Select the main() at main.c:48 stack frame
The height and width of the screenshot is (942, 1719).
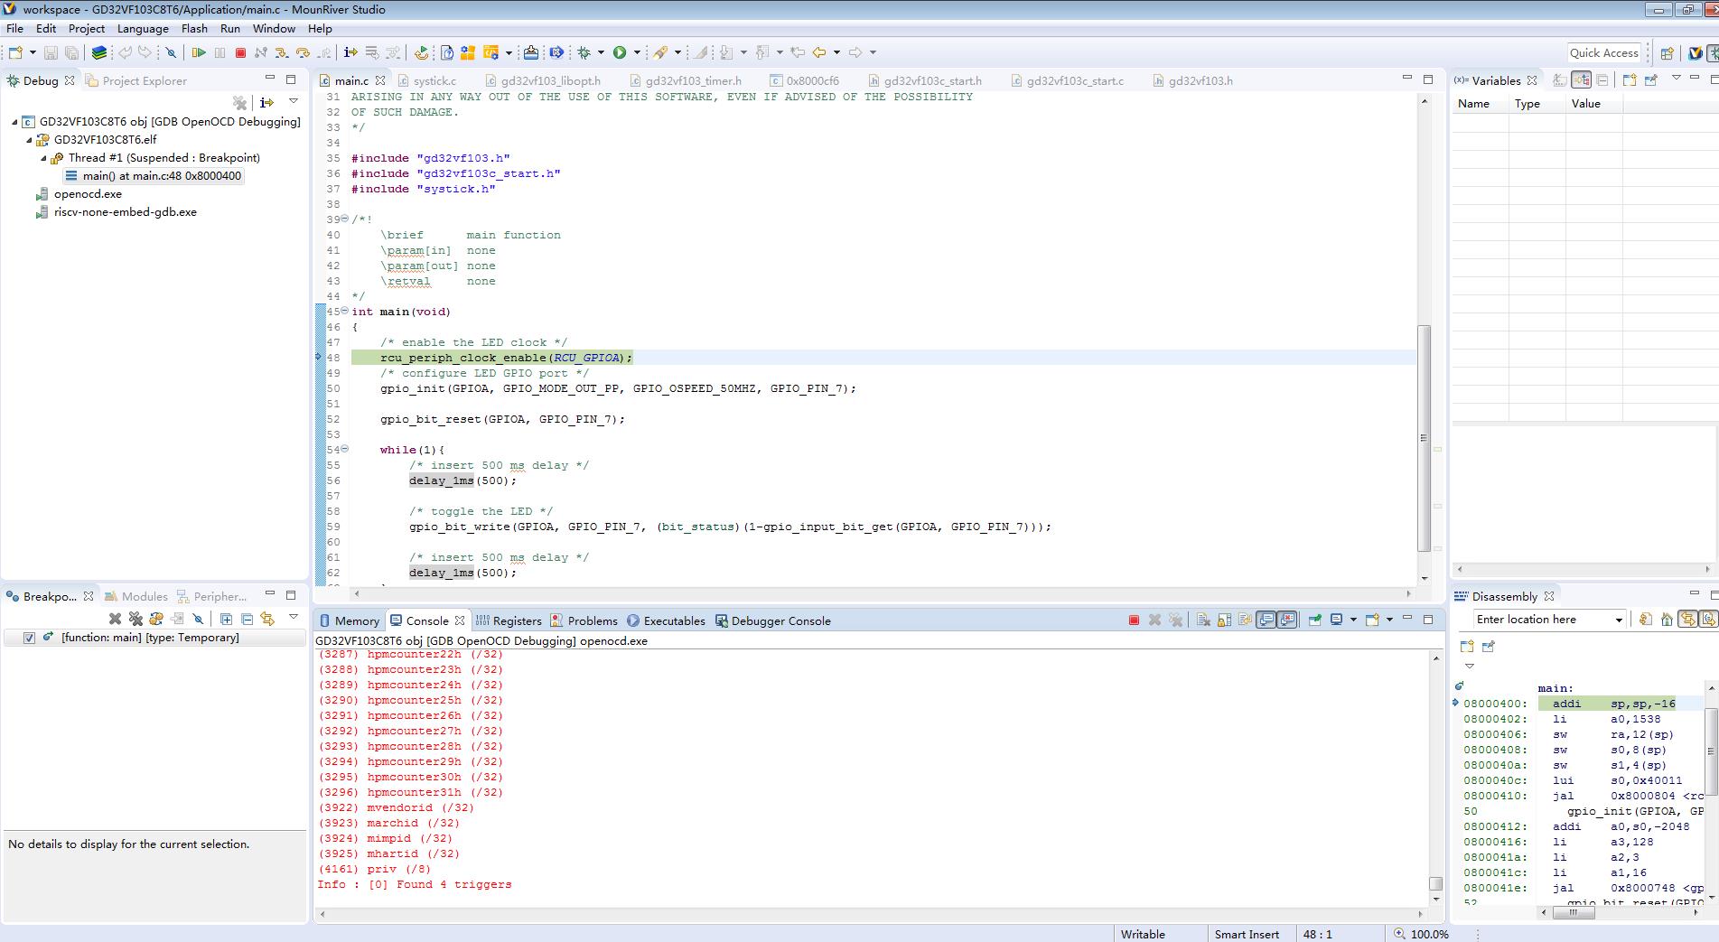coord(153,176)
